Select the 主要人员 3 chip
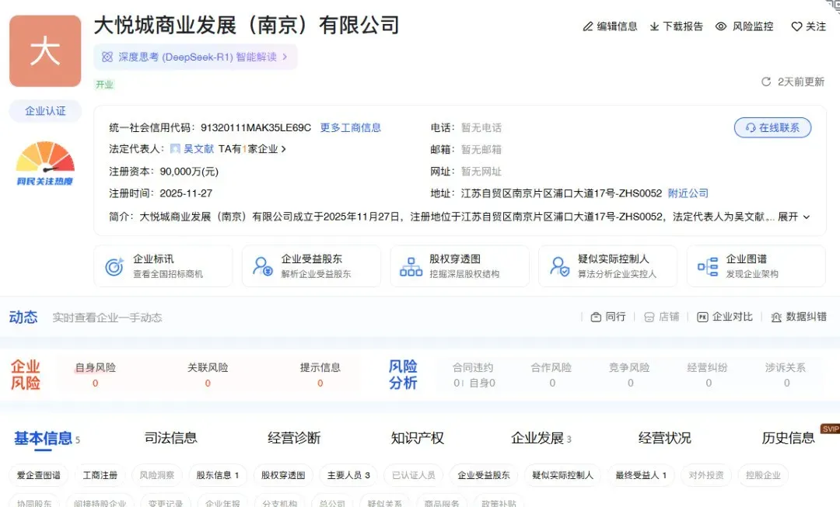This screenshot has height=507, width=840. pyautogui.click(x=348, y=475)
